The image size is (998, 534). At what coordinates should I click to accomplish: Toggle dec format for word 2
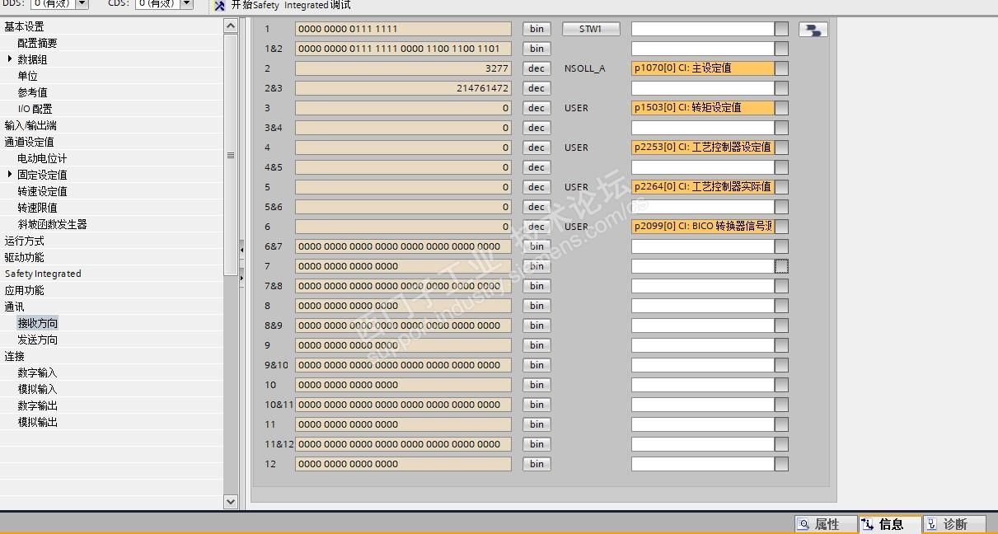(x=536, y=68)
